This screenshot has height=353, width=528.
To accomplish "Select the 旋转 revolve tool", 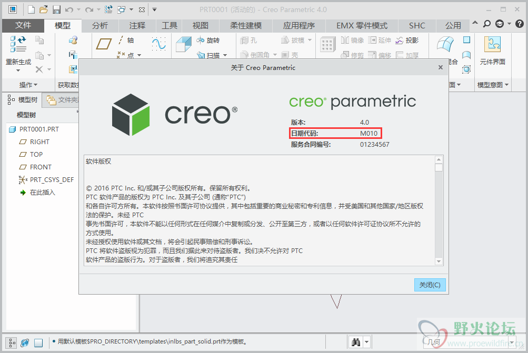I will click(x=208, y=41).
